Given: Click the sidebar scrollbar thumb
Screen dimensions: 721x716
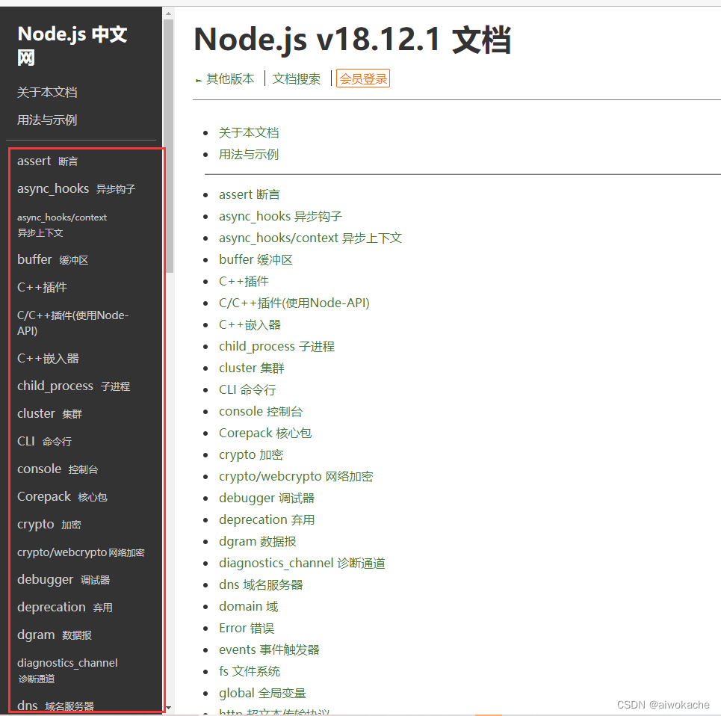Looking at the screenshot, I should [x=169, y=146].
